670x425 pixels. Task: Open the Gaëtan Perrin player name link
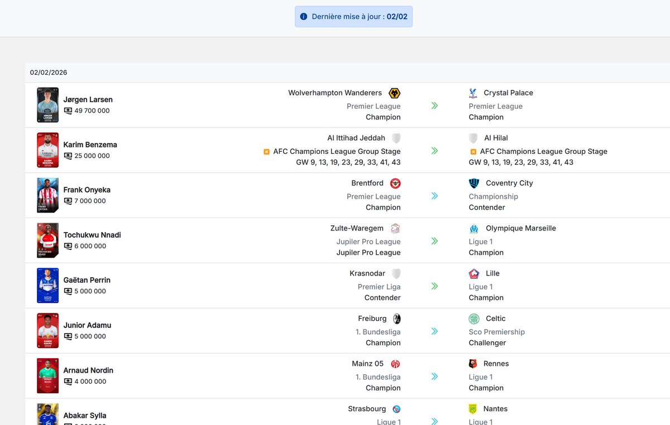pos(87,281)
